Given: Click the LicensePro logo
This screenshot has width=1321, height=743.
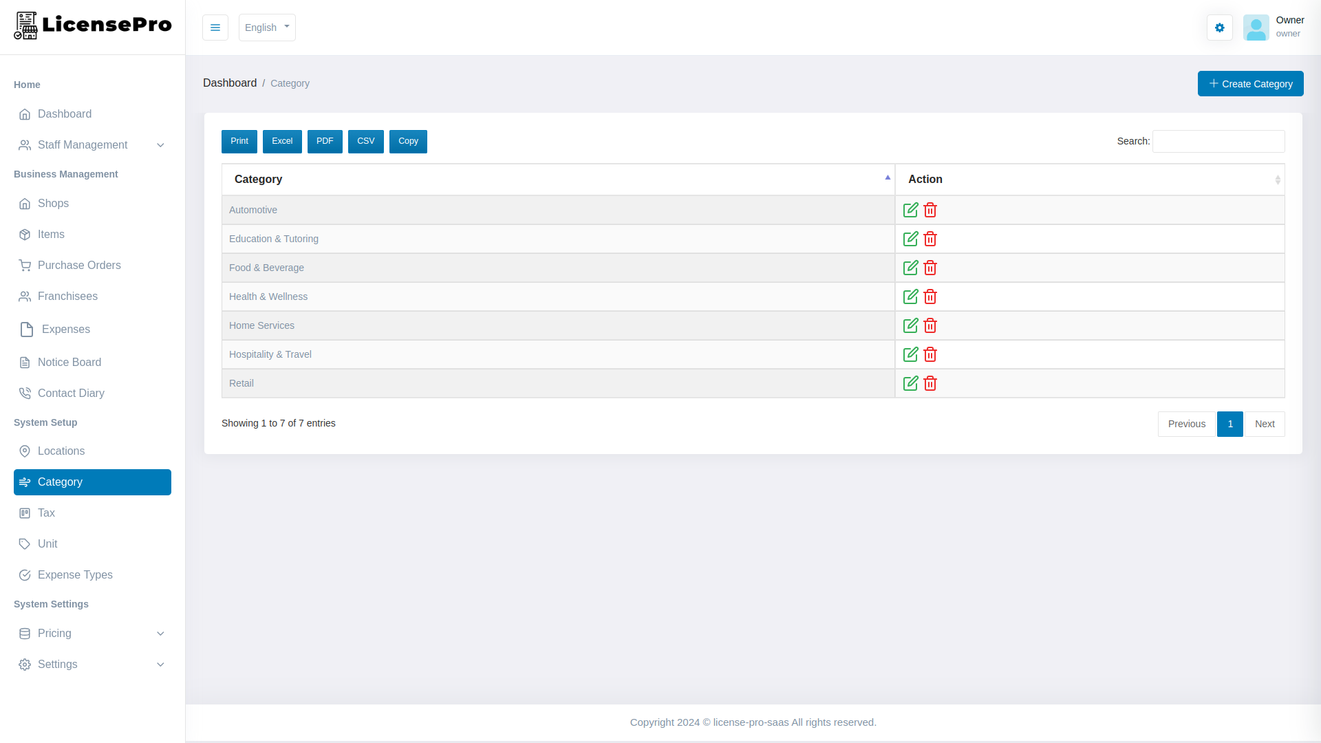Looking at the screenshot, I should [92, 25].
